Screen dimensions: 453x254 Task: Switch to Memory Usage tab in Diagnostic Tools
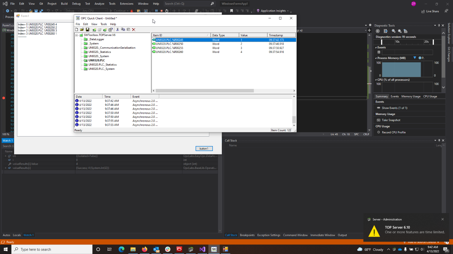[411, 96]
